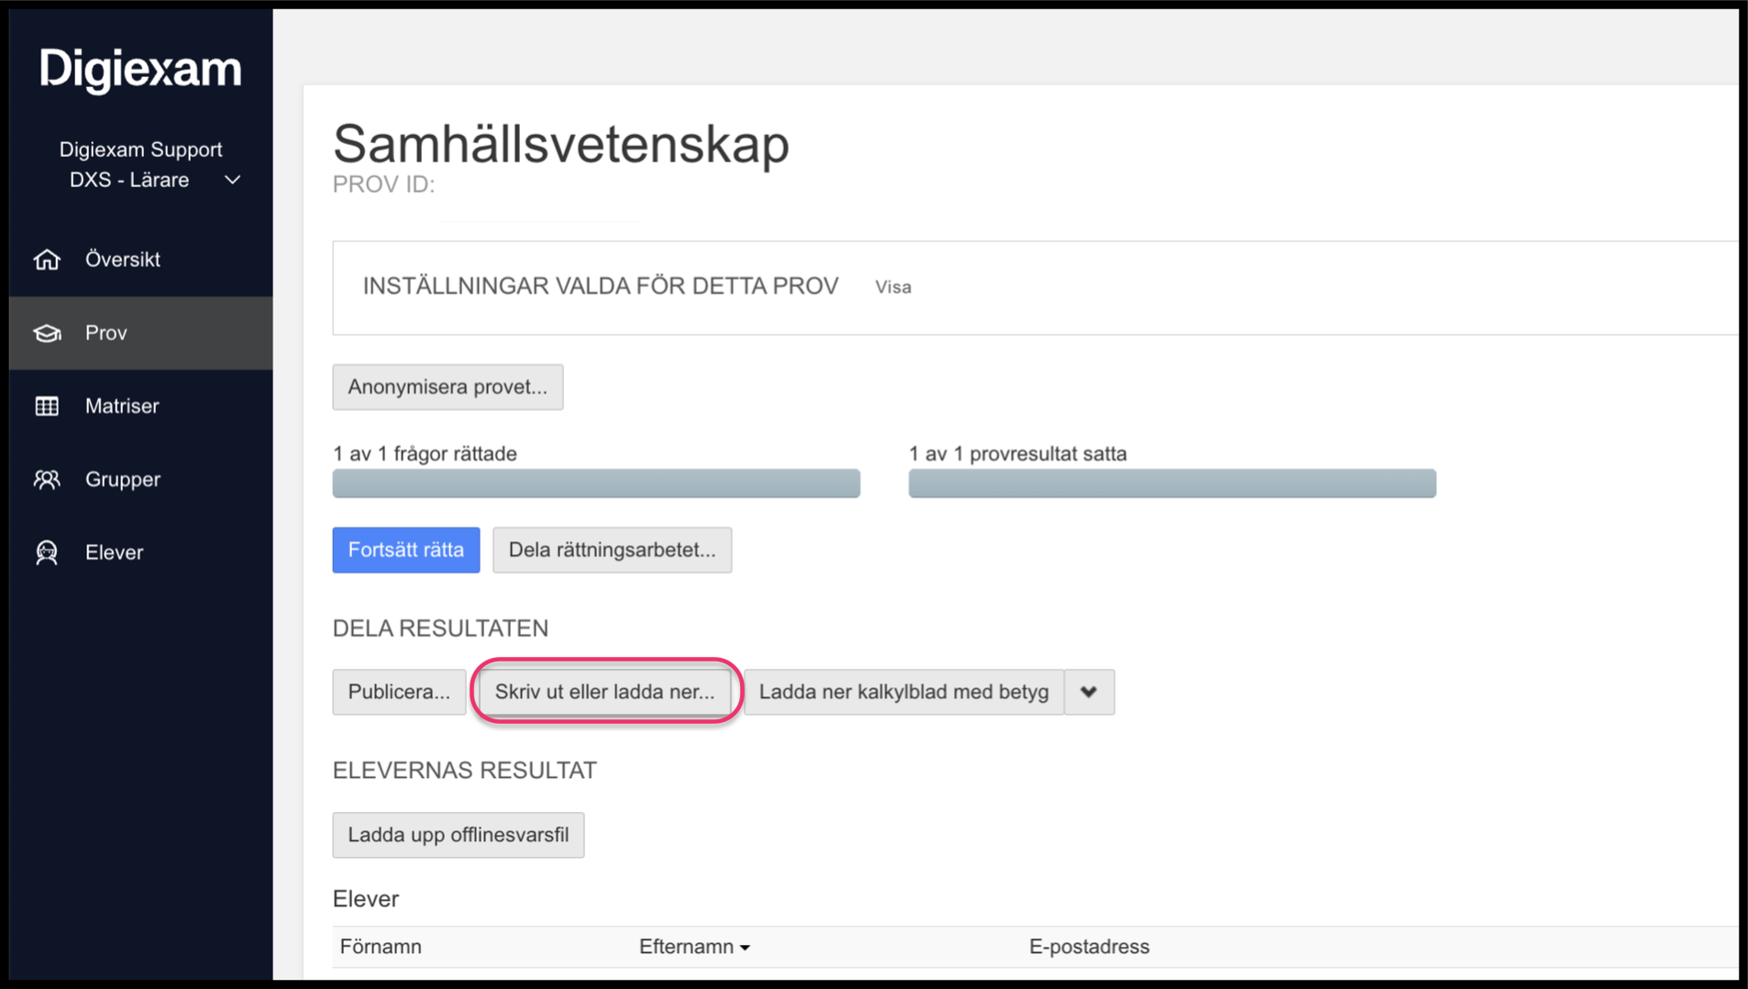This screenshot has width=1748, height=989.
Task: Click the PROV ID label
Action: [383, 184]
